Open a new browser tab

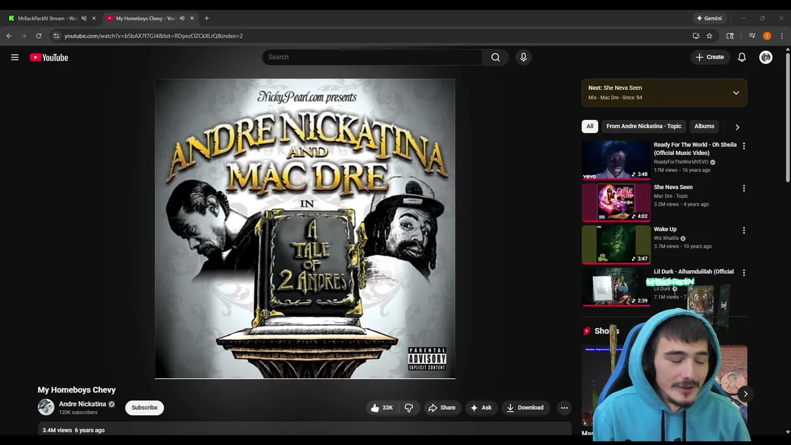tap(206, 18)
